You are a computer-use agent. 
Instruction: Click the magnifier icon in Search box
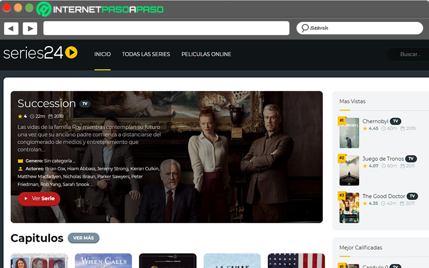[x=305, y=28]
